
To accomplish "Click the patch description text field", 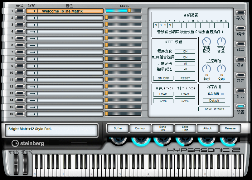I will pos(51,130).
